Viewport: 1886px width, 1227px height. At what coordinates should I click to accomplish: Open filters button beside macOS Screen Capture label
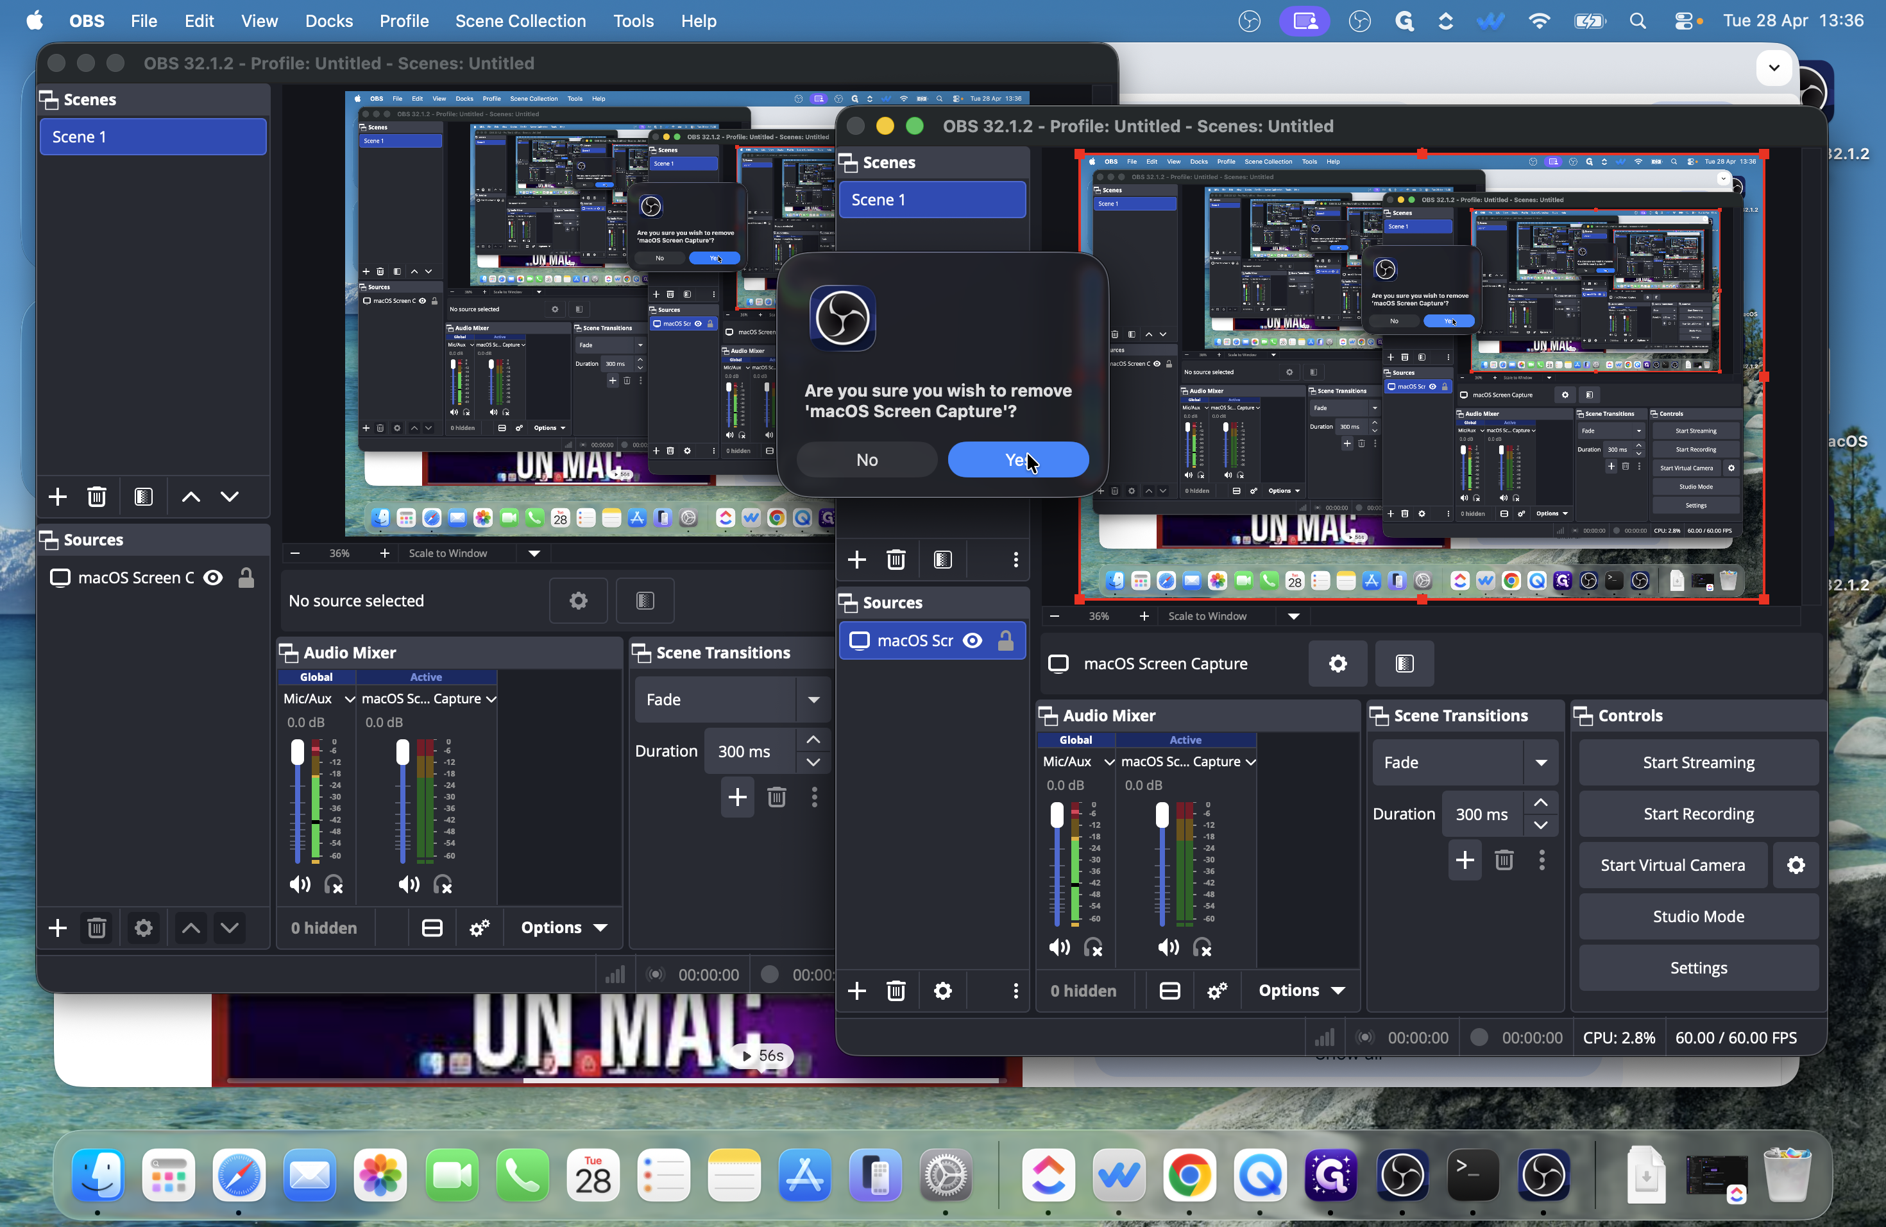click(1404, 664)
